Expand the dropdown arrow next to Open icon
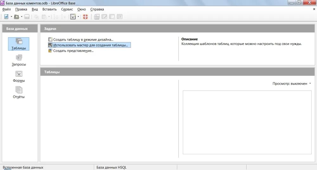The height and width of the screenshot is (170, 317). [x=22, y=17]
